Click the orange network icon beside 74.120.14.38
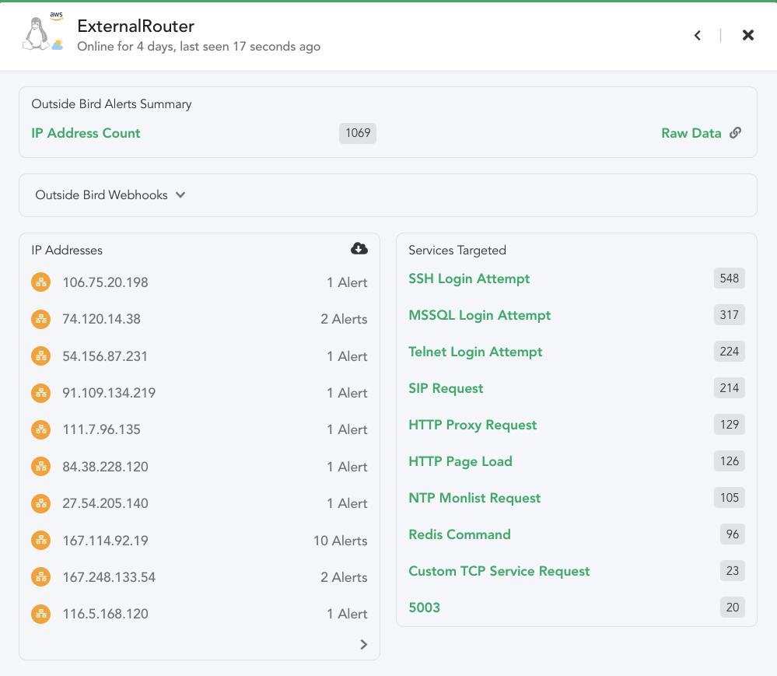The height and width of the screenshot is (676, 777). click(x=41, y=319)
